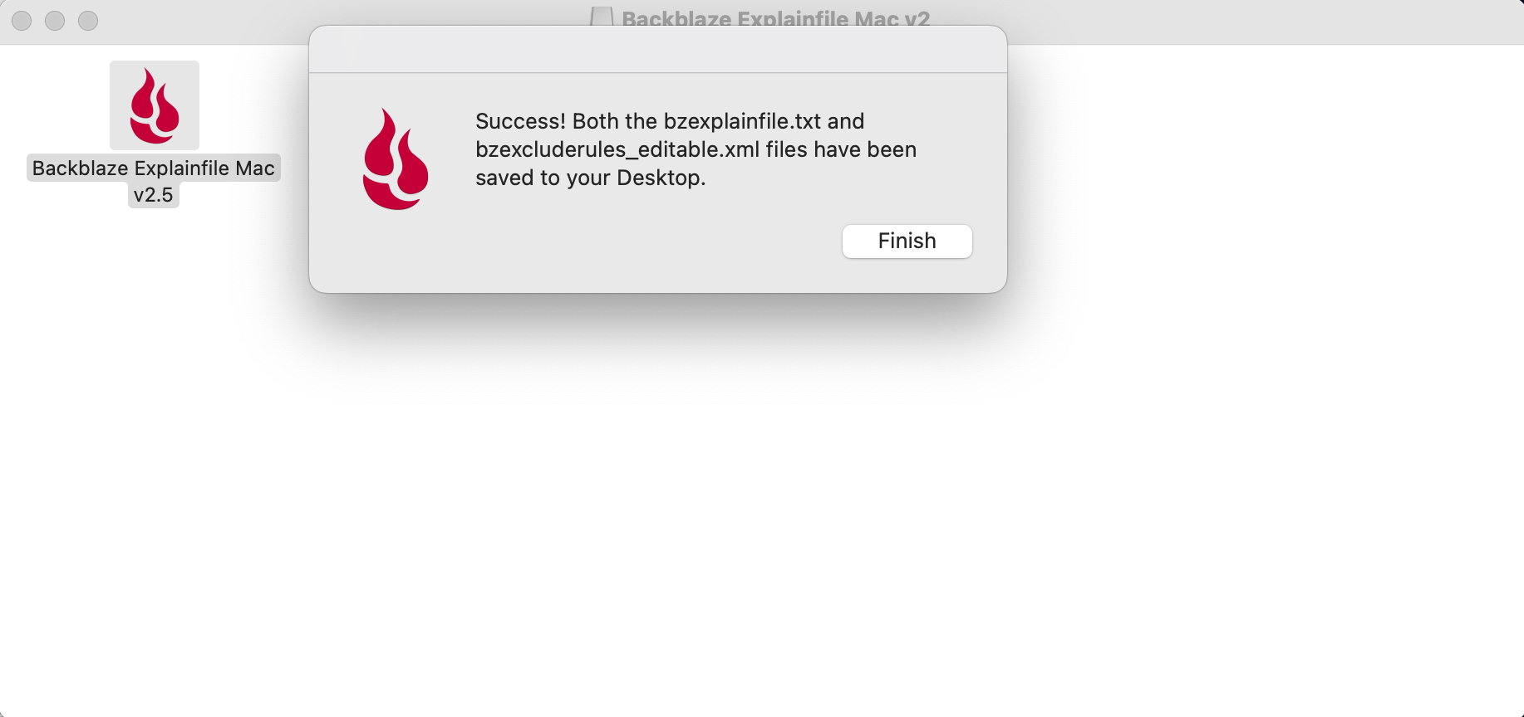The width and height of the screenshot is (1524, 717).
Task: Click the dialog's empty top title bar
Action: click(658, 50)
